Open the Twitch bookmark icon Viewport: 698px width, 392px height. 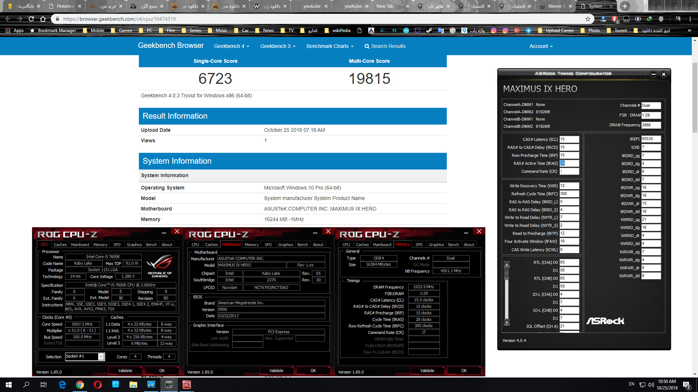click(417, 30)
